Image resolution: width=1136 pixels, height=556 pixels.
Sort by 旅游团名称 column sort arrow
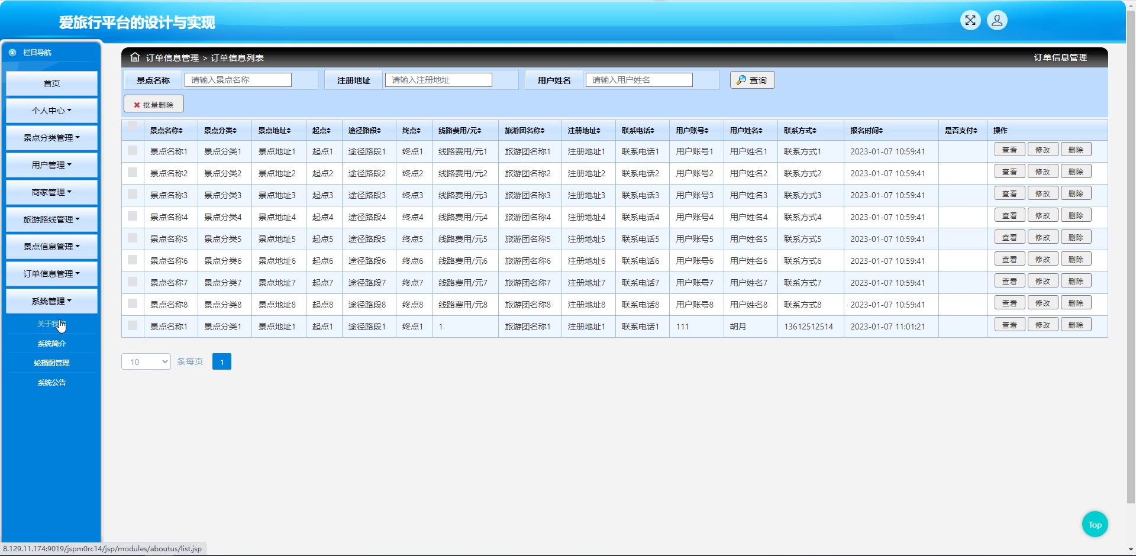543,131
